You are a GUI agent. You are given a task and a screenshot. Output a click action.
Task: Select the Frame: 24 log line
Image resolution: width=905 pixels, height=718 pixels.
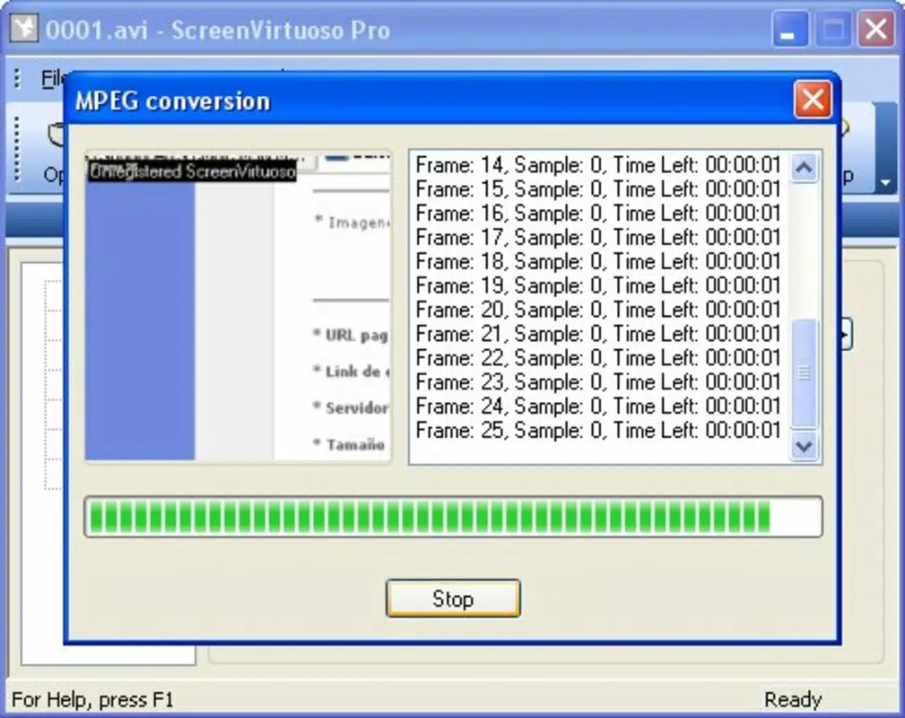[x=598, y=406]
